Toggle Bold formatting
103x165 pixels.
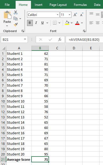[30, 23]
